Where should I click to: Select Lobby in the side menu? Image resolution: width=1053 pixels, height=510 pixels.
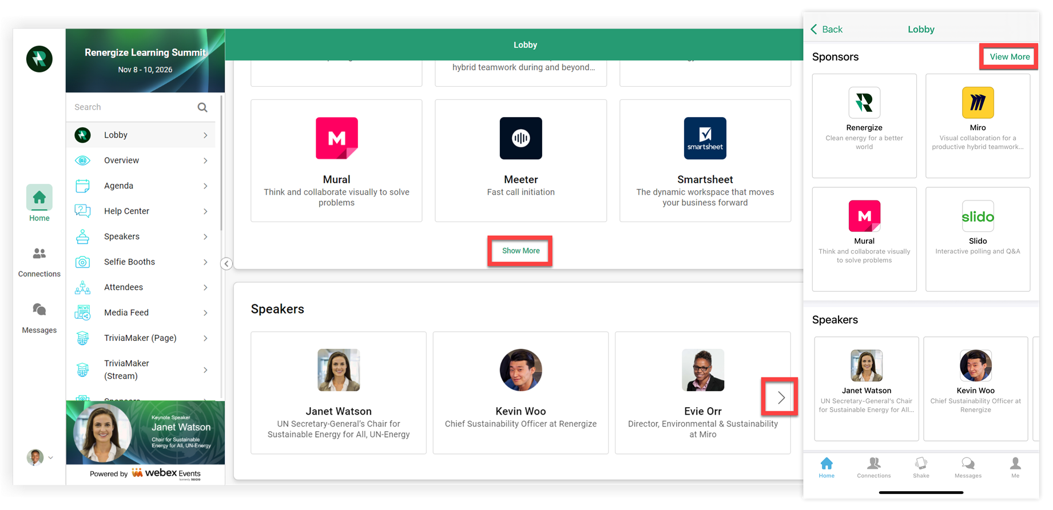pos(141,135)
